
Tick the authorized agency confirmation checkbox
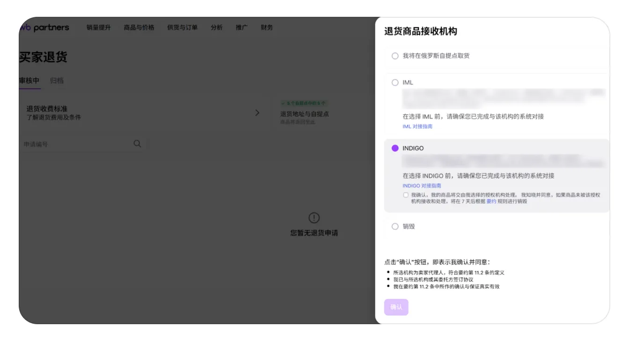(406, 195)
